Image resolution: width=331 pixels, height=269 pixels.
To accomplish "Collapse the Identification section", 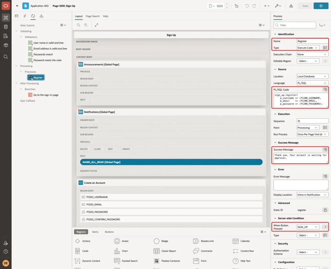I will (x=275, y=34).
